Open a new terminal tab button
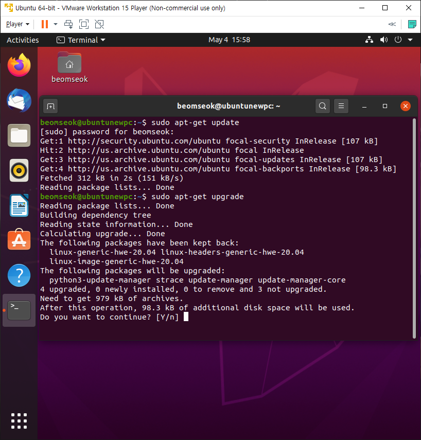This screenshot has height=440, width=421. [x=50, y=107]
